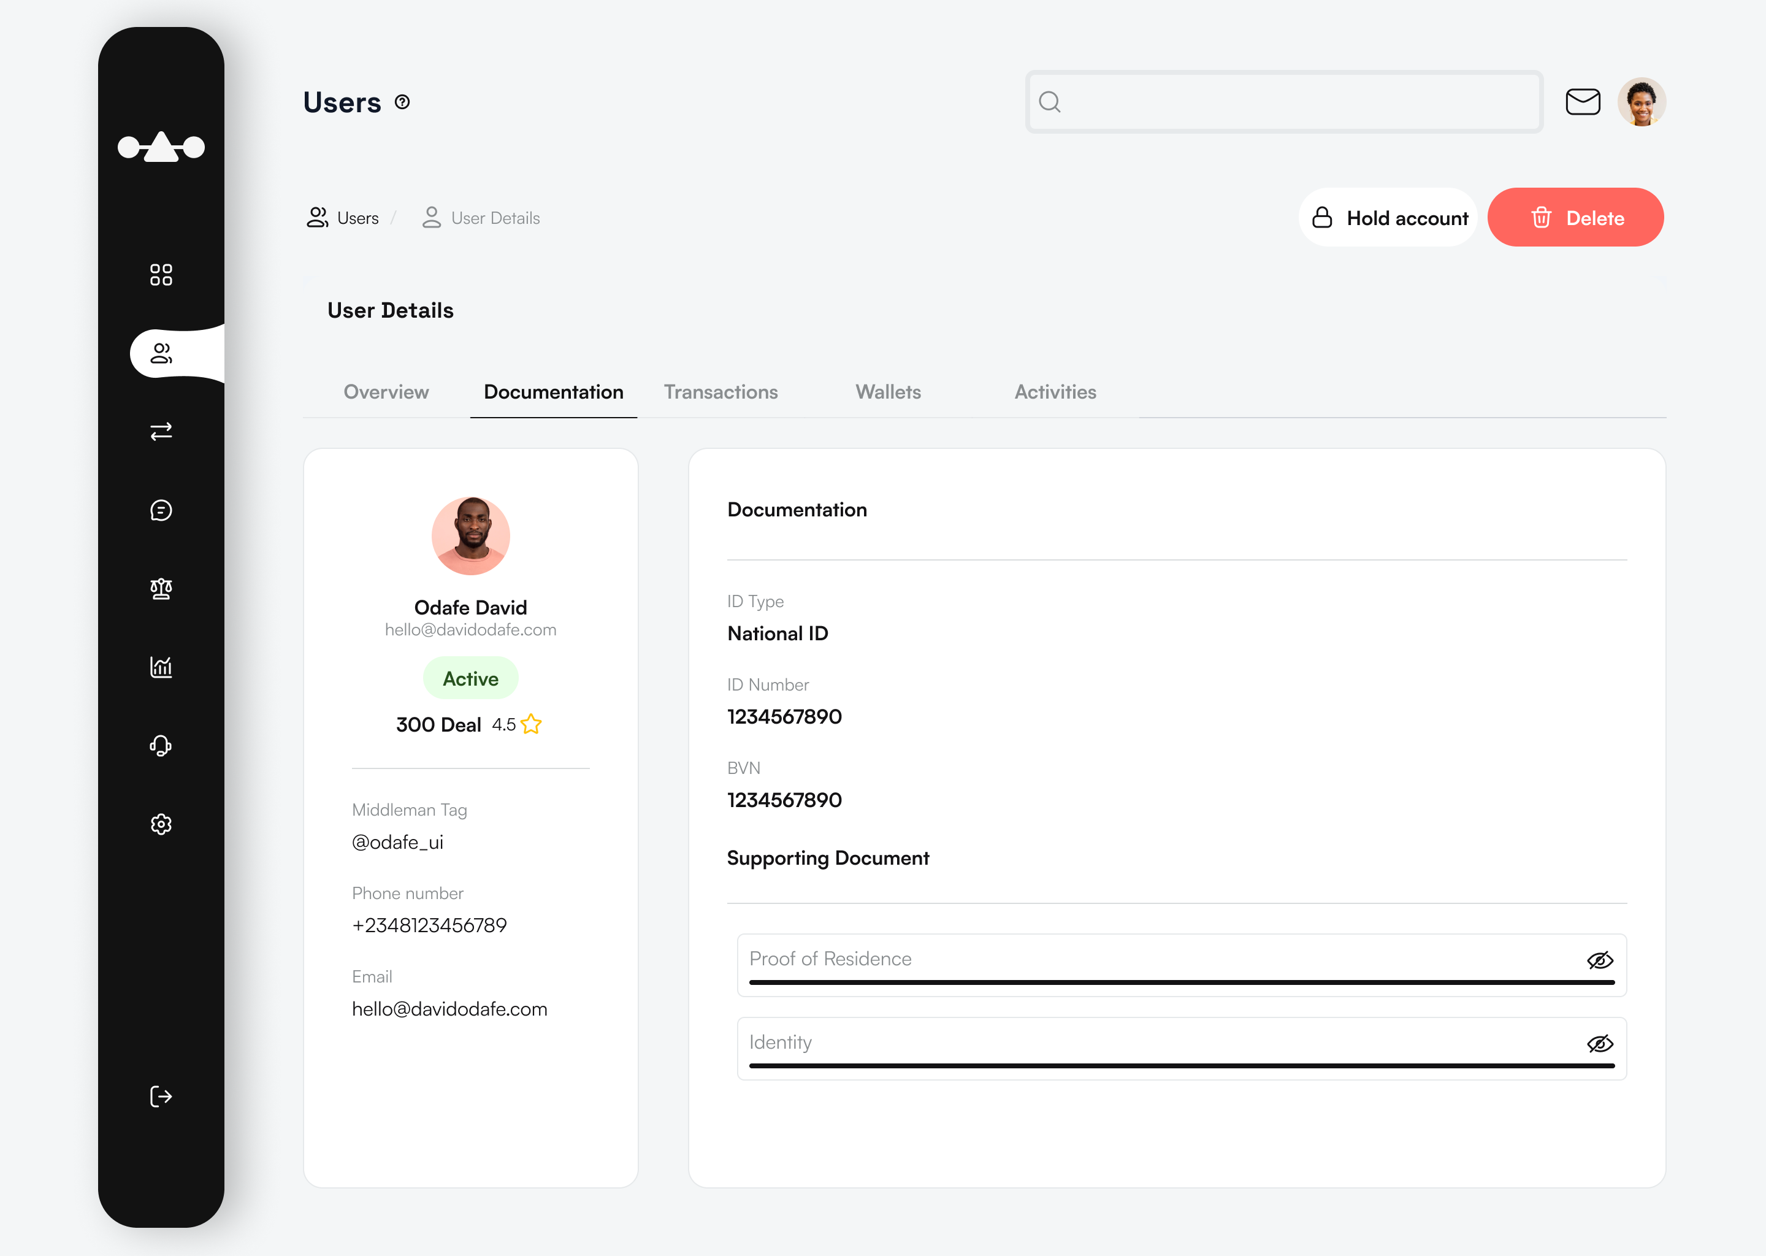Click the help icon beside Users title
1766x1256 pixels.
pyautogui.click(x=402, y=102)
